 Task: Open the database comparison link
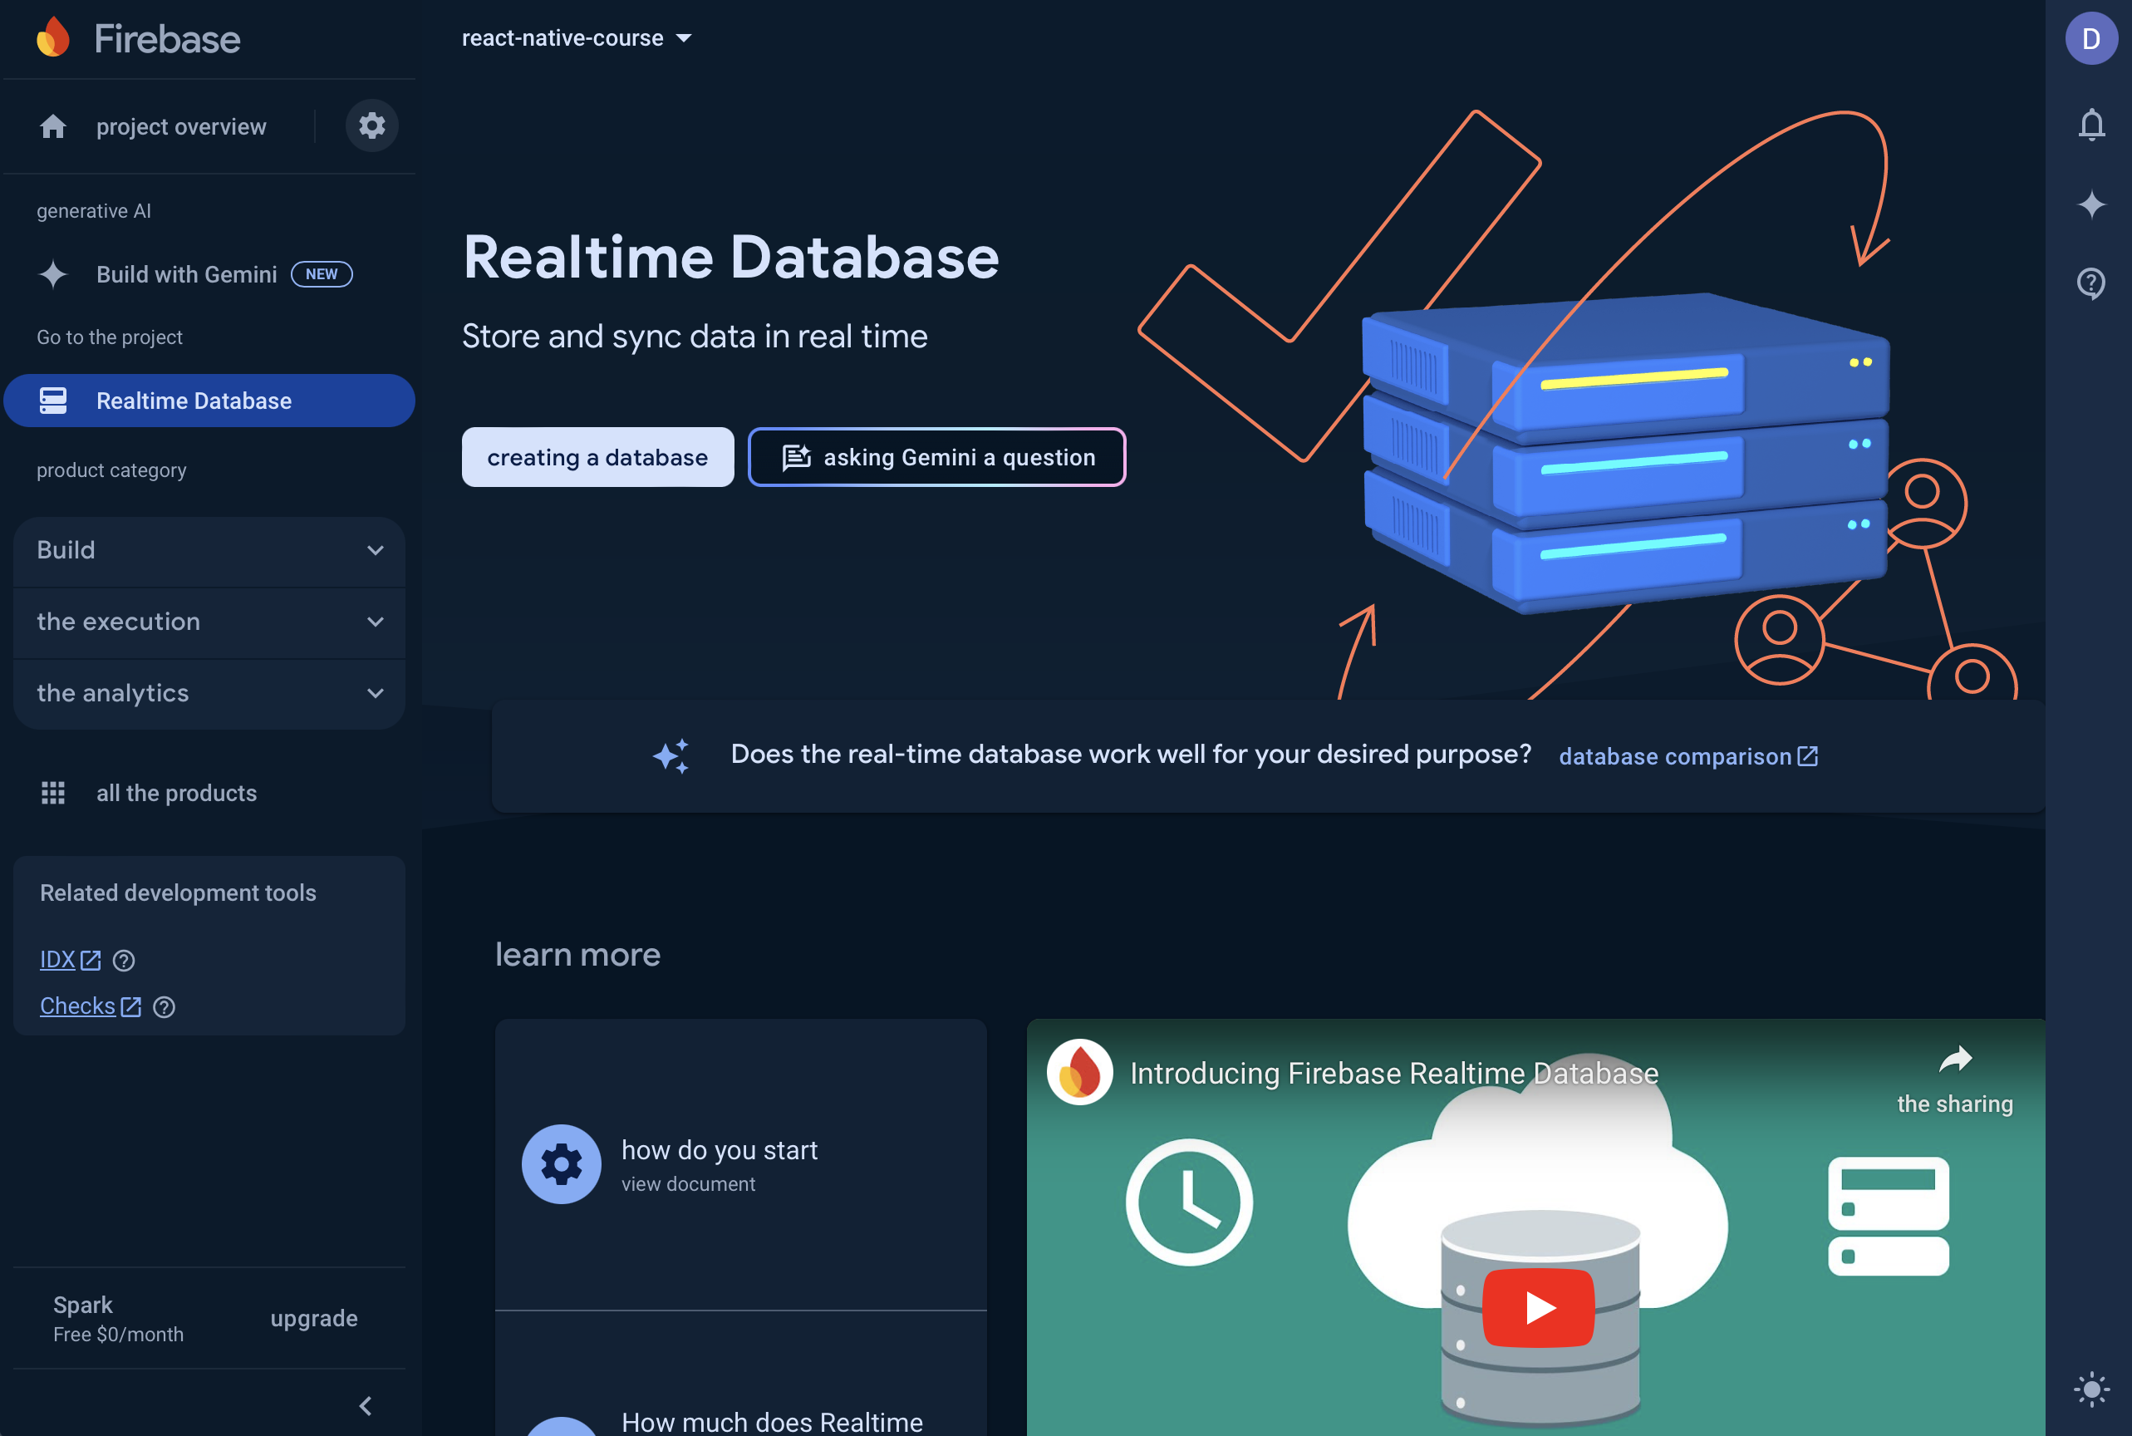[1688, 756]
